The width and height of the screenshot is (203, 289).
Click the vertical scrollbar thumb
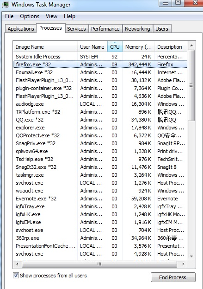coord(191,85)
